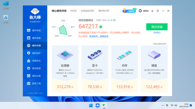Open 硬件防护 in the sidebar

[35, 53]
